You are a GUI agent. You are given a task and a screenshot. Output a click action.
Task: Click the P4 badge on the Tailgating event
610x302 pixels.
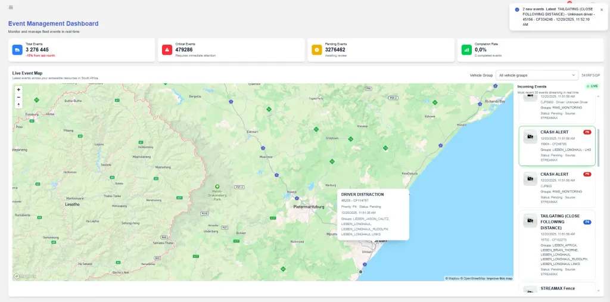pyautogui.click(x=587, y=222)
